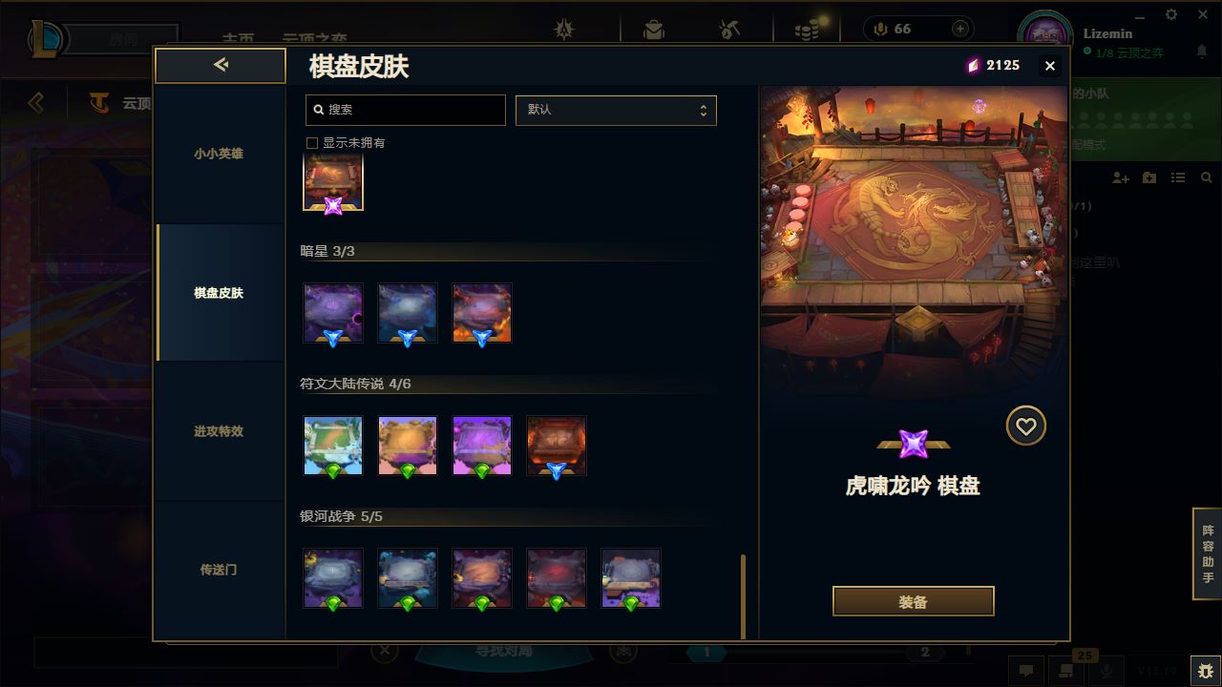Switch to the 进攻特效 tab

219,431
